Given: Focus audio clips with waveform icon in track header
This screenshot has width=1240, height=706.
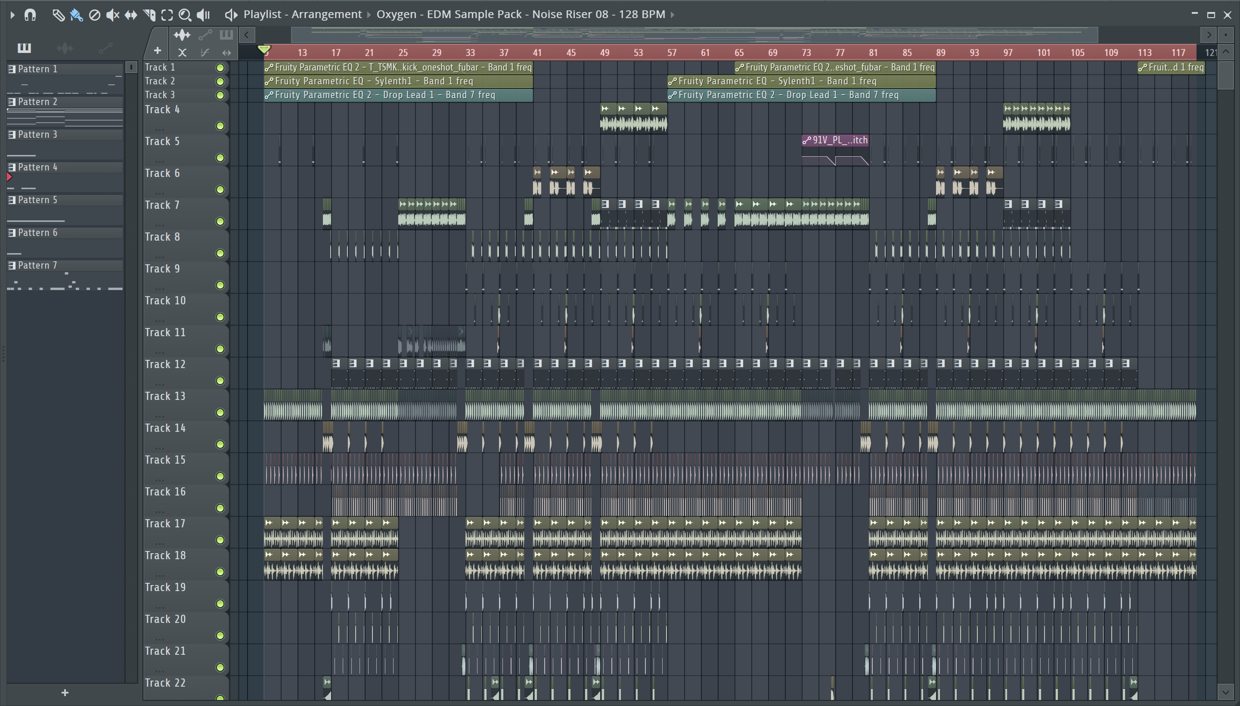Looking at the screenshot, I should [x=182, y=35].
